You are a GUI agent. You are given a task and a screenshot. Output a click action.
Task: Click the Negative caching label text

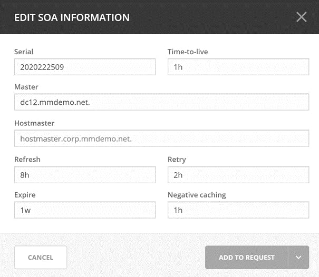(197, 195)
